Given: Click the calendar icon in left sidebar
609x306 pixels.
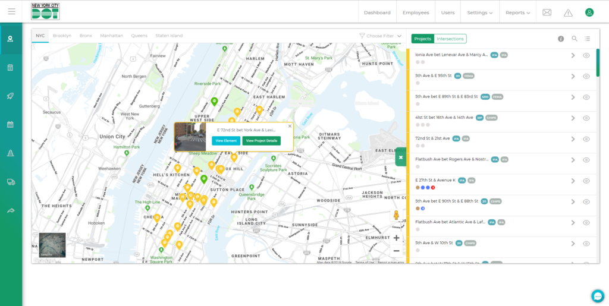Looking at the screenshot, I should click(11, 125).
